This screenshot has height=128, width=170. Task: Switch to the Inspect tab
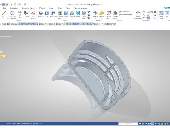(52, 8)
